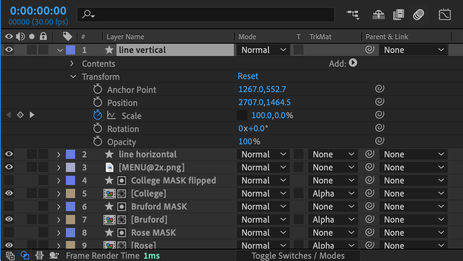Include Scale in graph editor set

point(112,115)
